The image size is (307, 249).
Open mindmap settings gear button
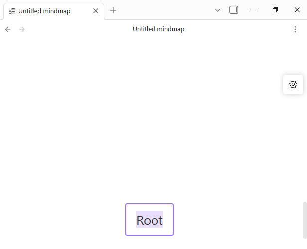click(x=293, y=84)
